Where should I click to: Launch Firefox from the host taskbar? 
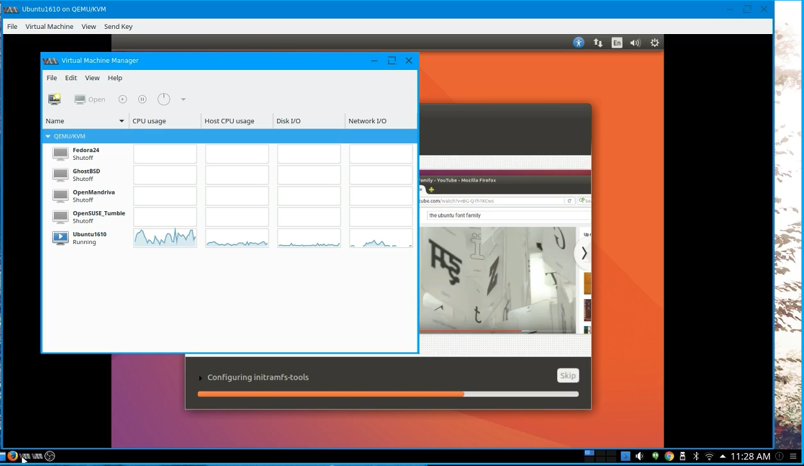click(x=12, y=456)
